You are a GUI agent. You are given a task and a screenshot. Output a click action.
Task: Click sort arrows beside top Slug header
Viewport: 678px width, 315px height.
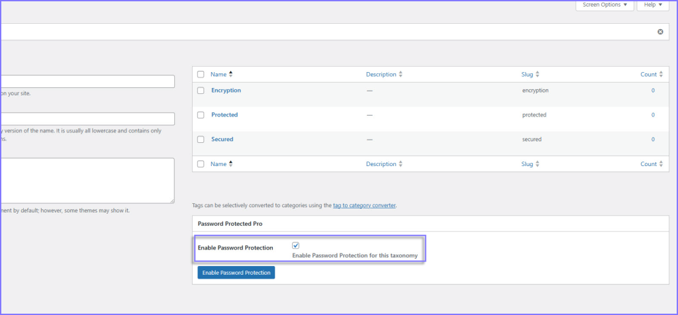coord(537,74)
